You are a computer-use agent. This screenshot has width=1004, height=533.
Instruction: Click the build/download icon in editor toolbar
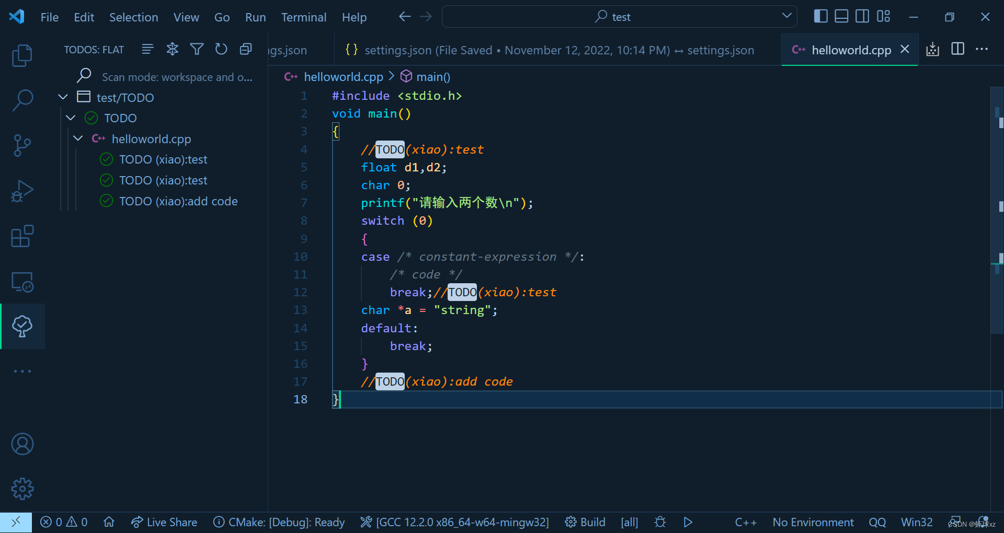pyautogui.click(x=932, y=50)
